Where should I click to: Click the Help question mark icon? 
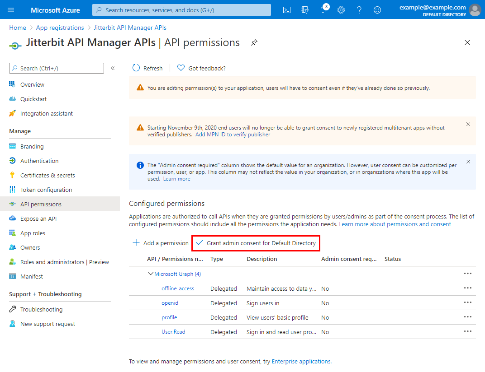(359, 10)
